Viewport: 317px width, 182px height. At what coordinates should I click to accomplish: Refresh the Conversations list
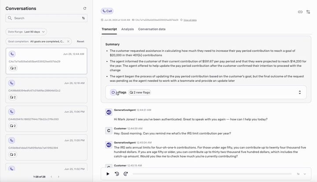point(85,8)
